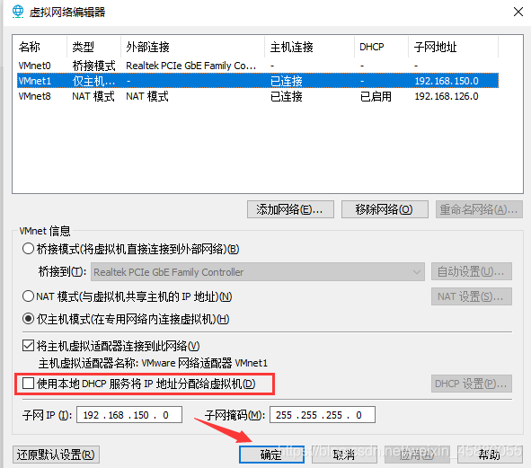Click 还原默认设置 button
Image resolution: width=531 pixels, height=468 pixels.
tap(56, 455)
